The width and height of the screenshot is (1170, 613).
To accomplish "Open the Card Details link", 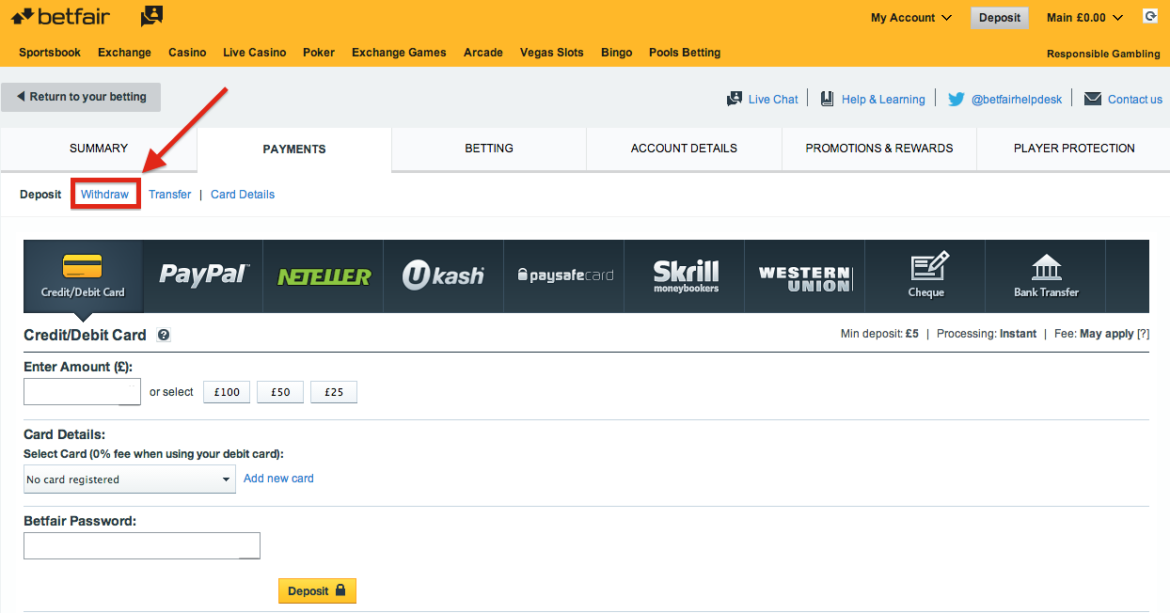I will [243, 195].
